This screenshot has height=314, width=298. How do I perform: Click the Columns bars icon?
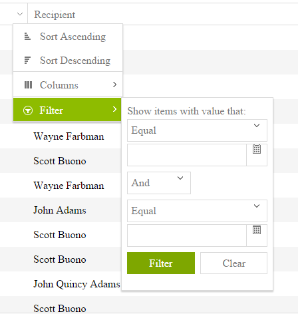point(28,84)
